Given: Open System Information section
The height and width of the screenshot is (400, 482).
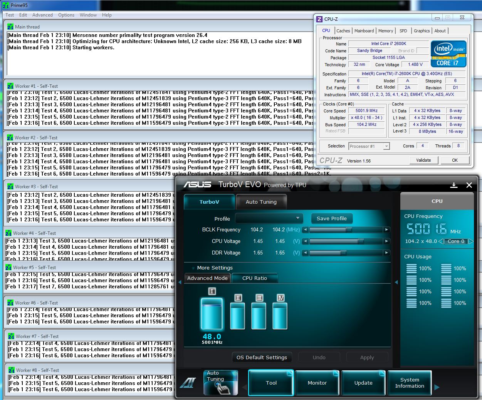Looking at the screenshot, I should pyautogui.click(x=410, y=383).
